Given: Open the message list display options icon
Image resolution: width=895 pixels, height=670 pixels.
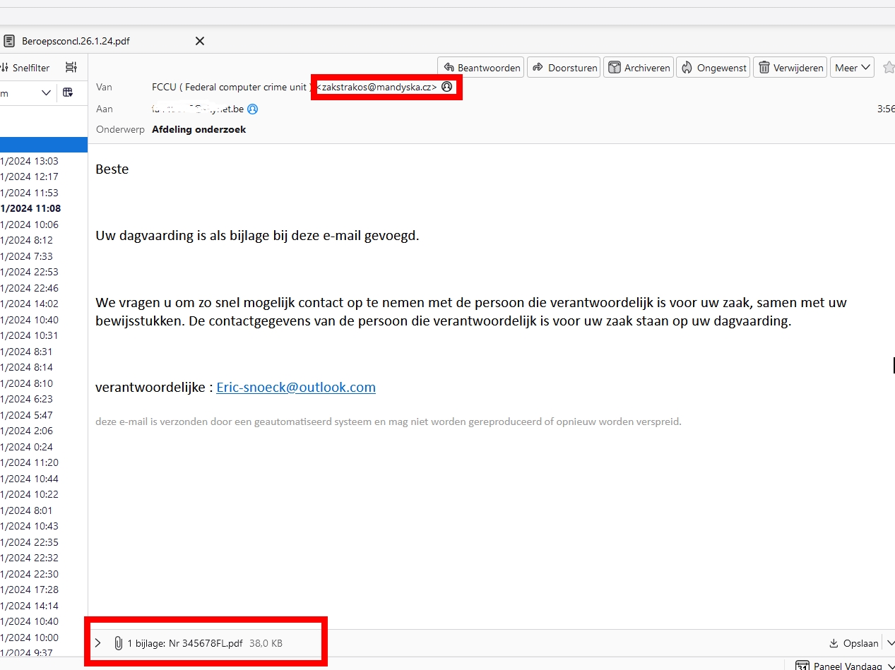Looking at the screenshot, I should (71, 68).
